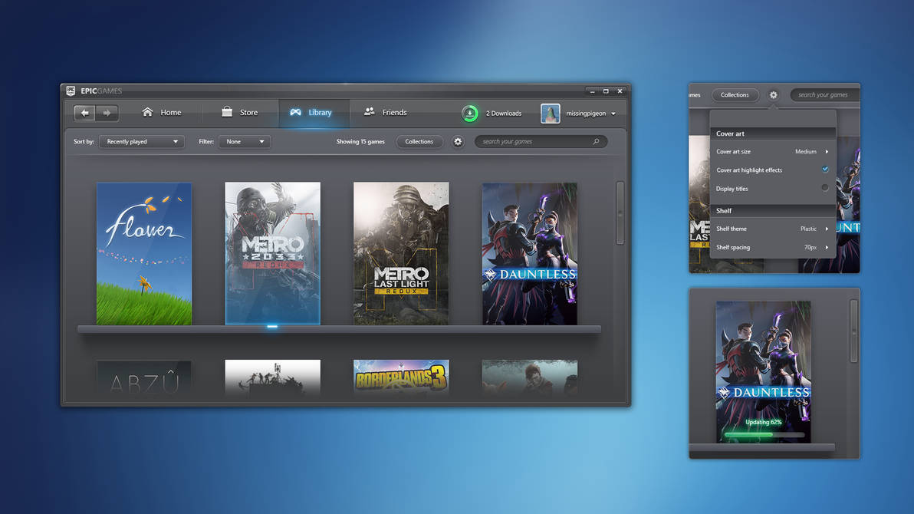Image resolution: width=914 pixels, height=514 pixels.
Task: Click the green downloads arrow icon
Action: pos(470,114)
